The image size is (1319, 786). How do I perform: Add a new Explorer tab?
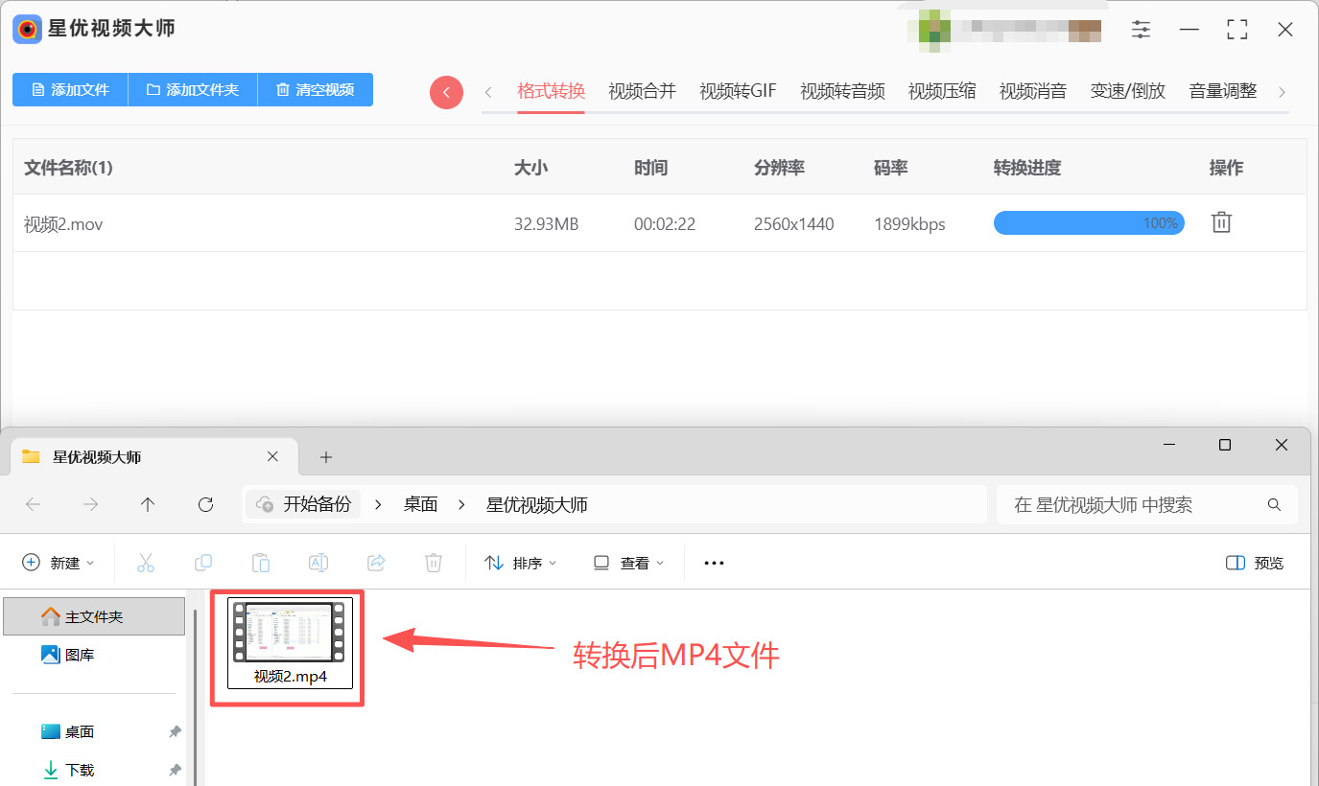pos(326,457)
